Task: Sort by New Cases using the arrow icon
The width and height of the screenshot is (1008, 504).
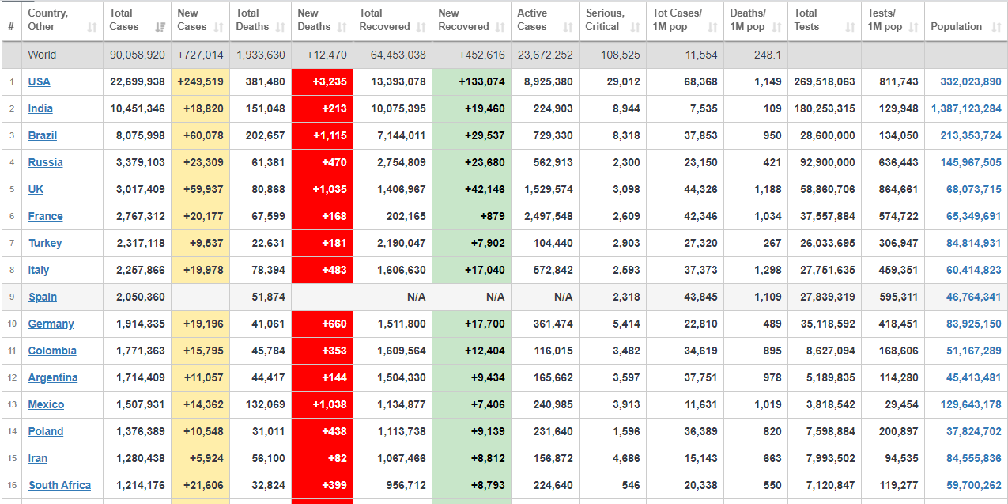Action: pyautogui.click(x=218, y=27)
